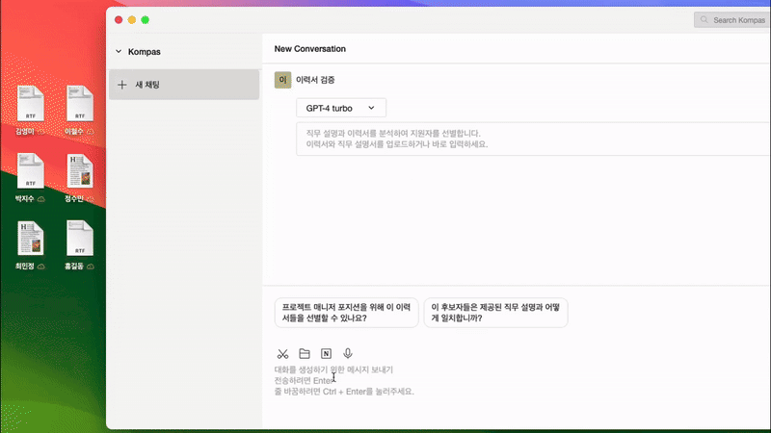Click the scissors screenshot icon
The height and width of the screenshot is (433, 771).
[x=282, y=354]
